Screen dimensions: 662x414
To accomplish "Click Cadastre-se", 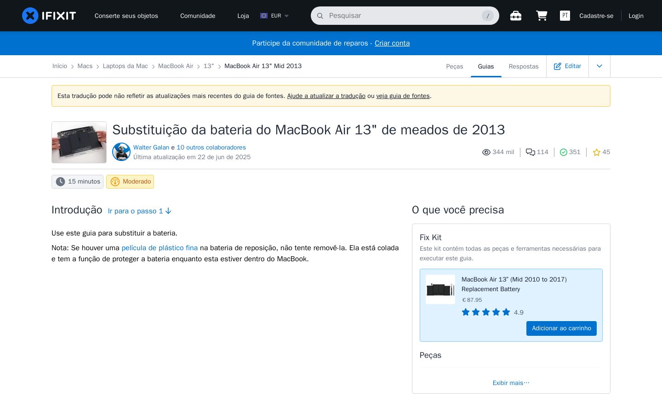I will pos(596,16).
